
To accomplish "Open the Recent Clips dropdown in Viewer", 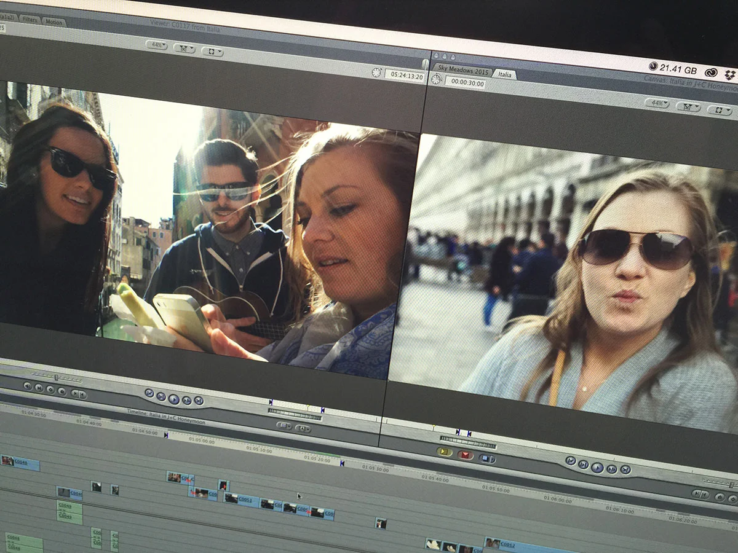I will tap(284, 425).
